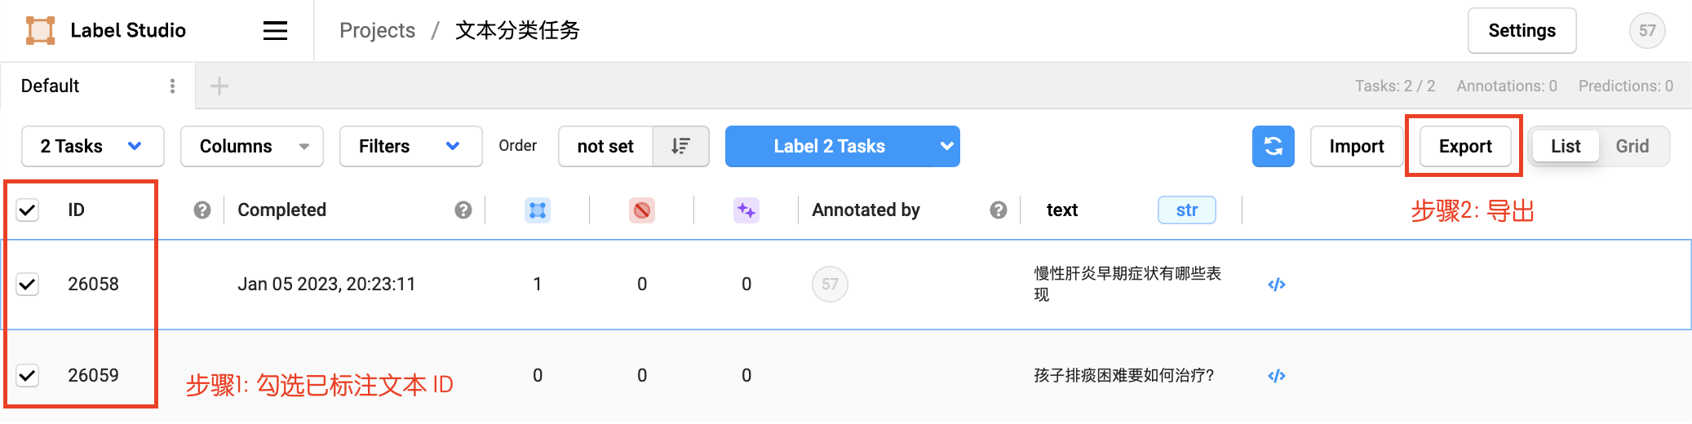Uncheck the checkbox for task 26058
This screenshot has width=1692, height=424.
click(28, 285)
